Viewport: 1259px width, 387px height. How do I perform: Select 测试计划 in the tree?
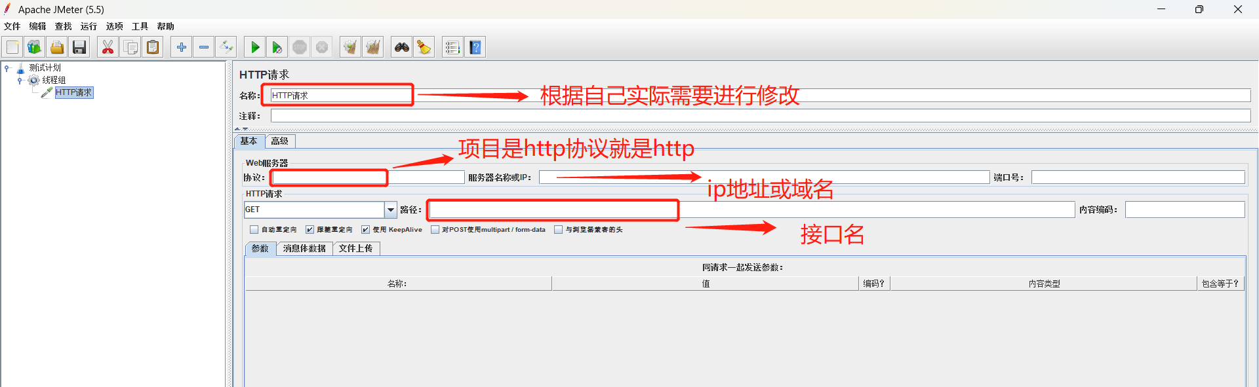(x=45, y=67)
